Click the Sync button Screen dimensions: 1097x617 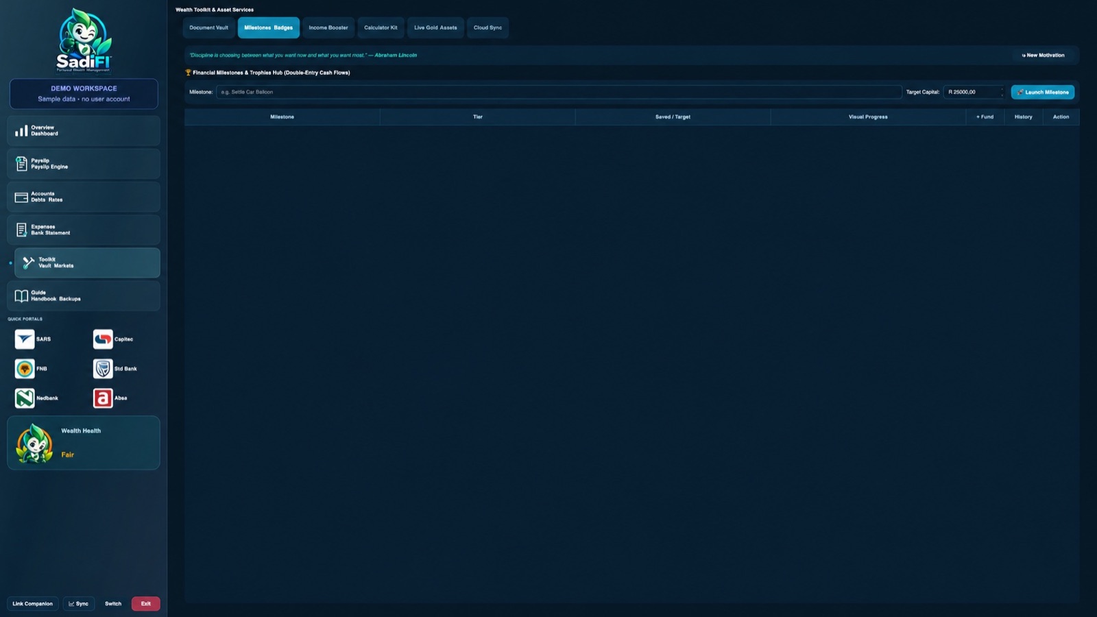click(x=79, y=603)
